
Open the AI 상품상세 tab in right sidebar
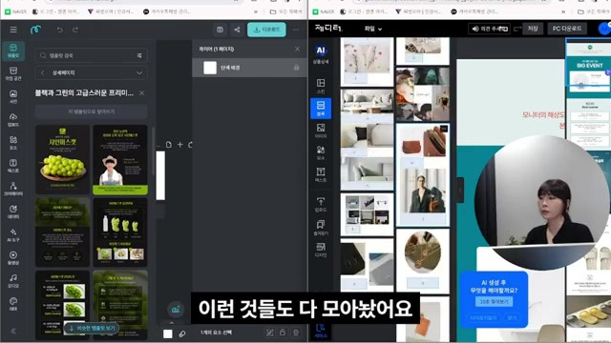321,54
